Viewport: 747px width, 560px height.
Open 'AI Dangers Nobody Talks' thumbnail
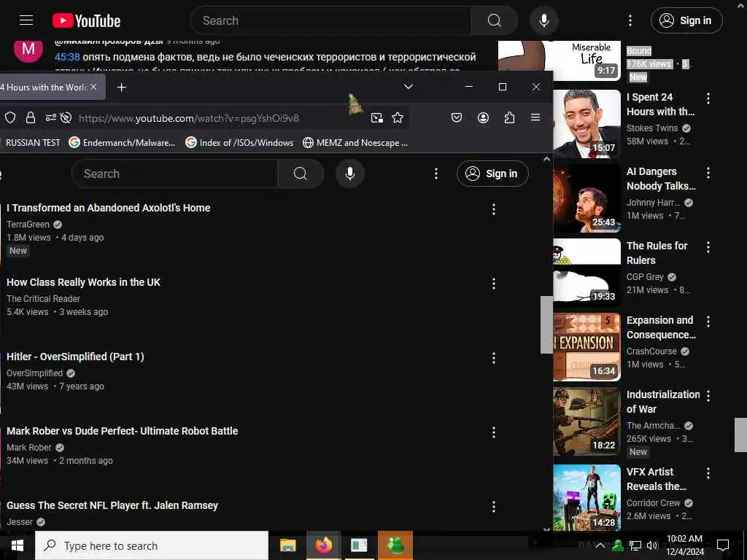(587, 198)
